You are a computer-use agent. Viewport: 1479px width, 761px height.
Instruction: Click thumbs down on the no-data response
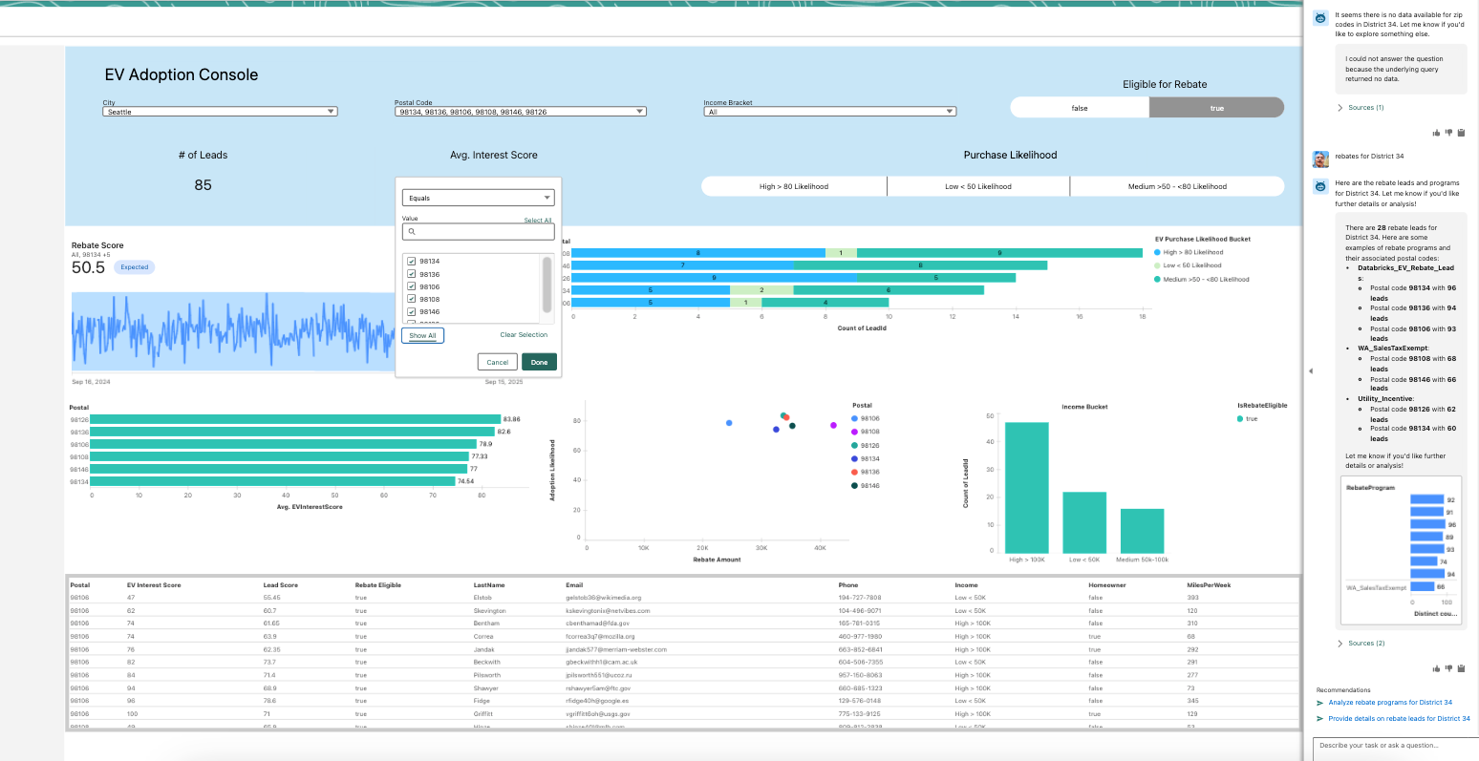[x=1448, y=133]
